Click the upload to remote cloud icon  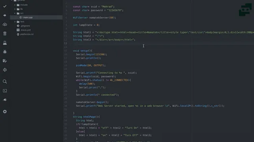(5, 24)
